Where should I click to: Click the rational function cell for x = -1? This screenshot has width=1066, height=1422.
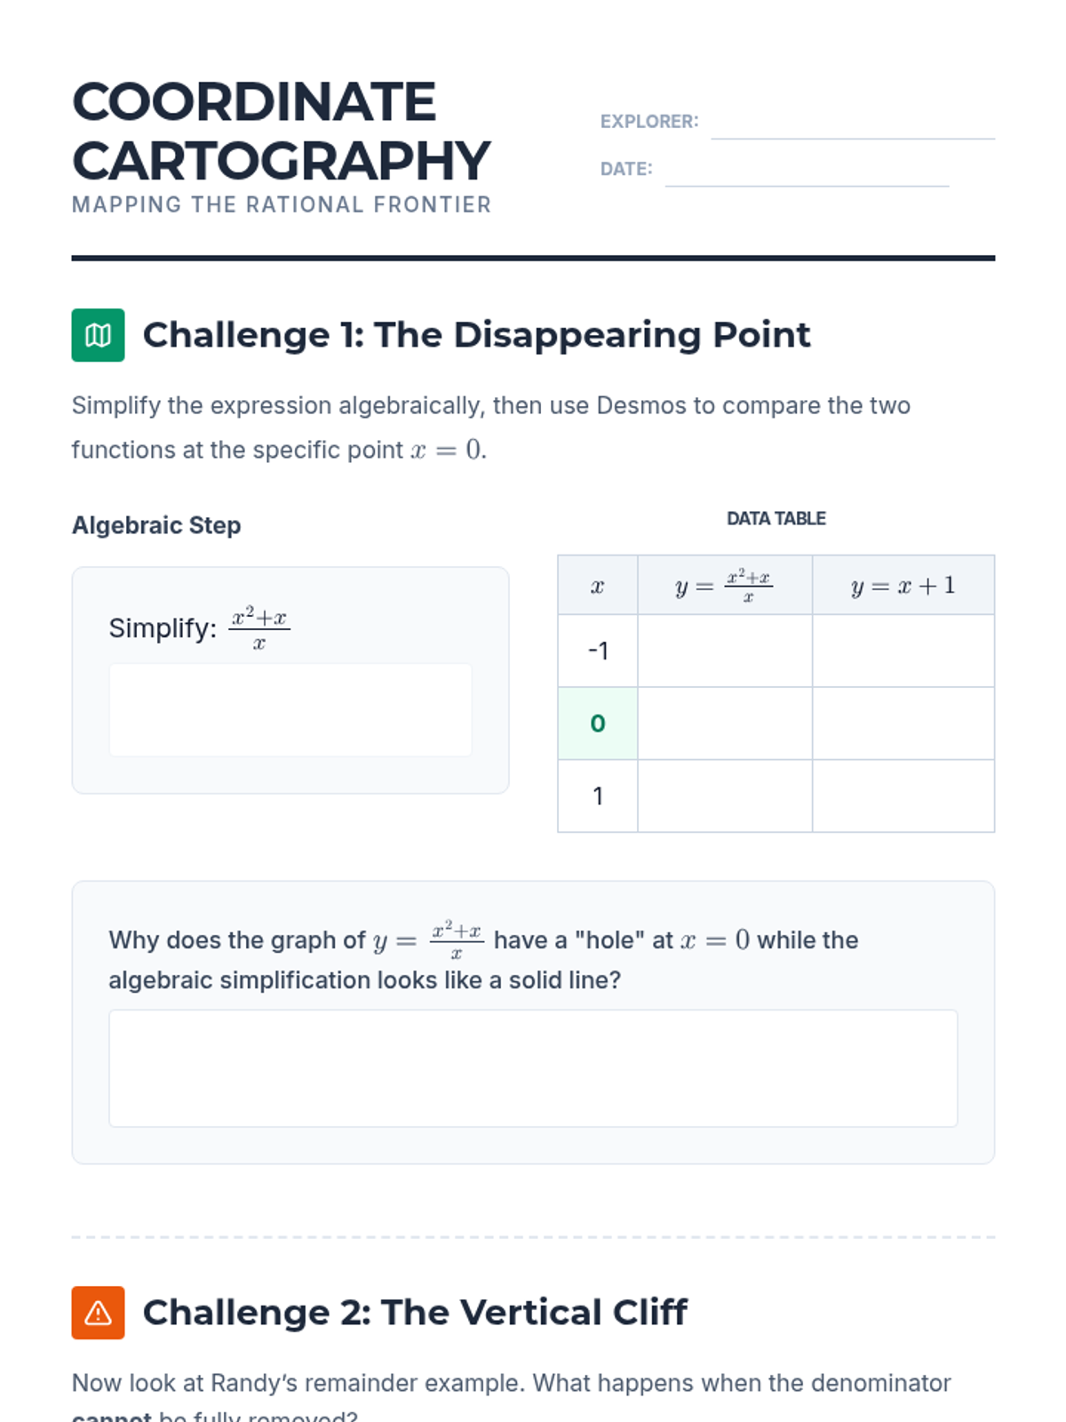point(724,651)
